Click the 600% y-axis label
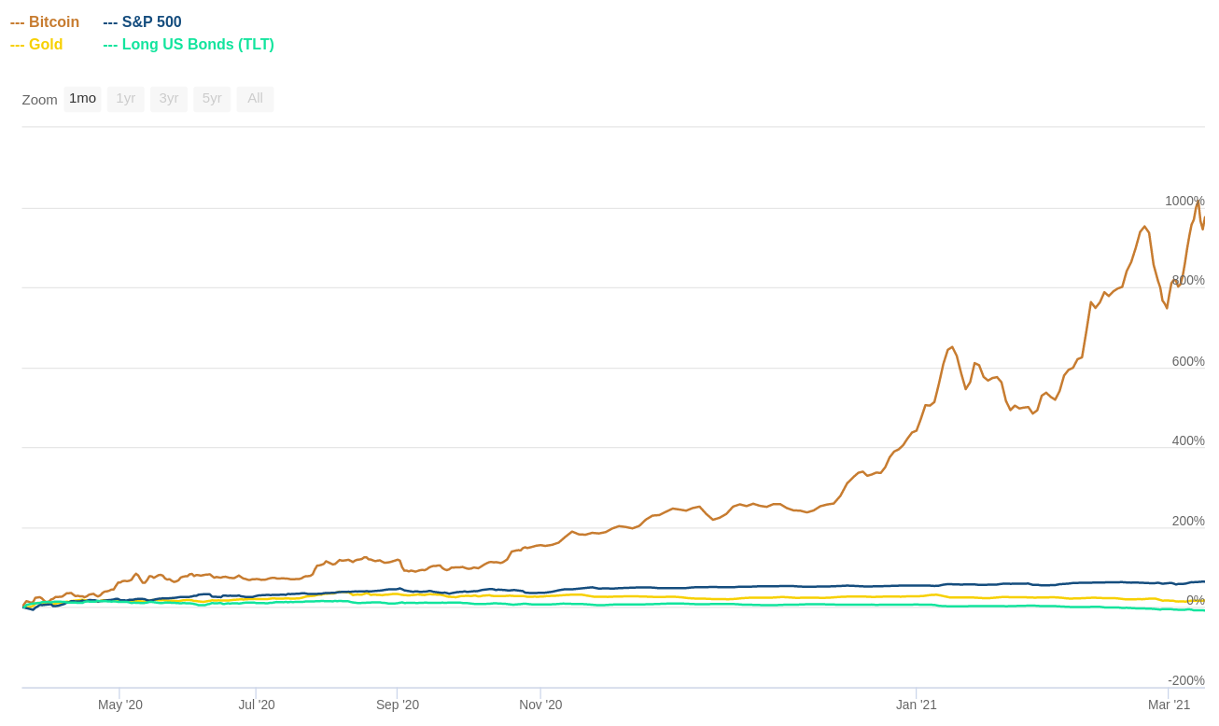The image size is (1219, 726). coord(1188,361)
